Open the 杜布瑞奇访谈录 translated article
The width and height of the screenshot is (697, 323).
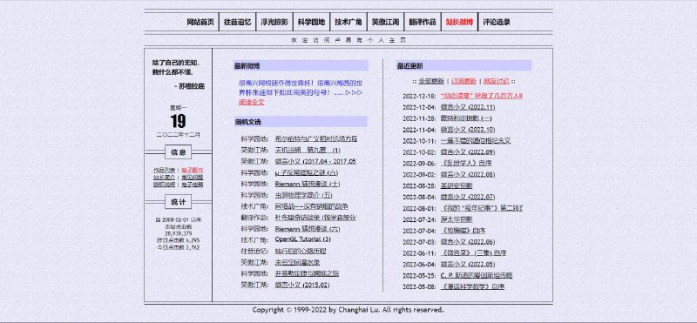[316, 218]
